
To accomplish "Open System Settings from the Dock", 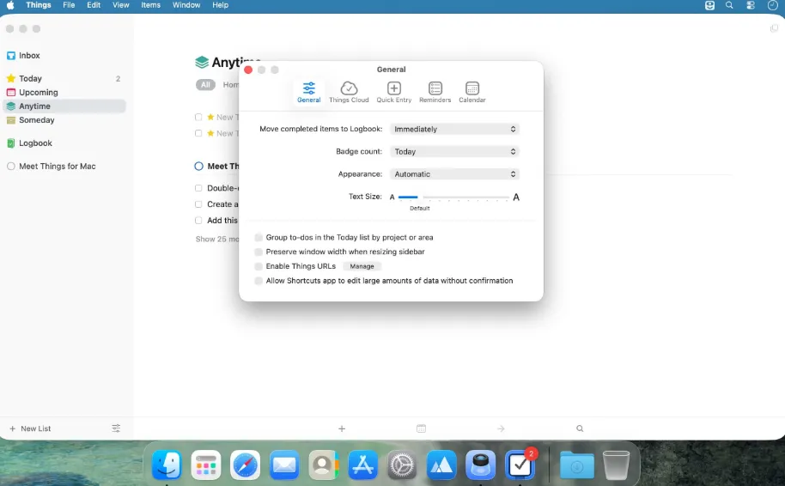I will (x=402, y=465).
